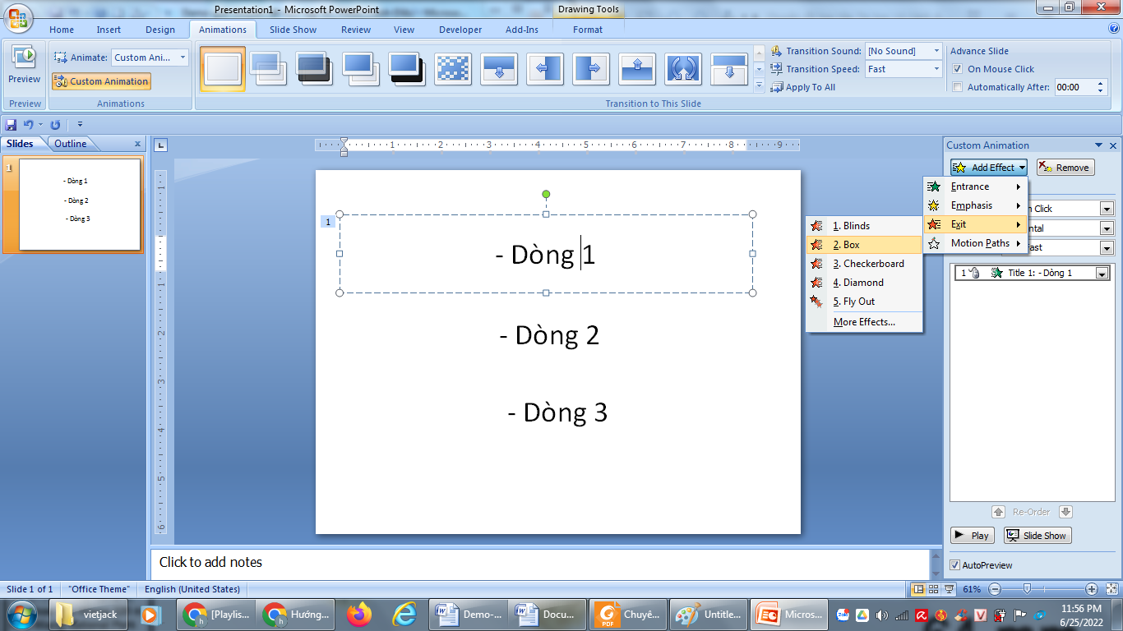Open the Motion Paths submenu
1123x631 pixels.
click(976, 243)
